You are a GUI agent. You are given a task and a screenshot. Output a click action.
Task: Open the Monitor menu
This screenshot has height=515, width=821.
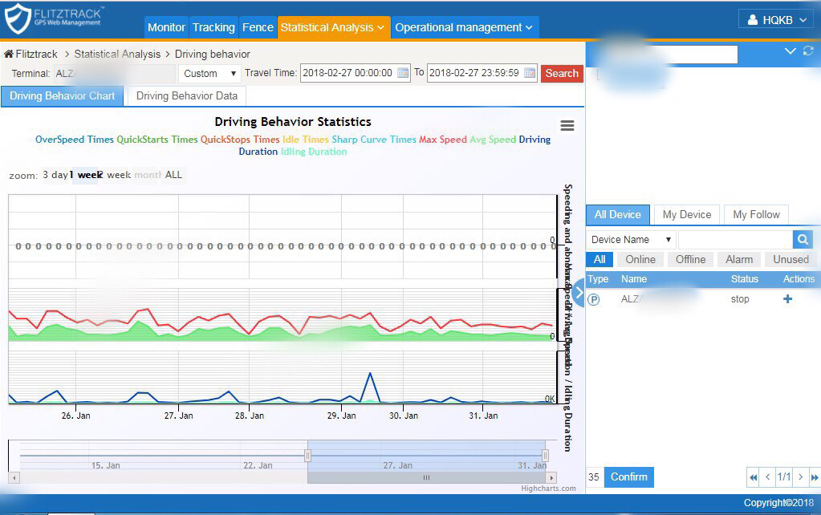pos(166,27)
